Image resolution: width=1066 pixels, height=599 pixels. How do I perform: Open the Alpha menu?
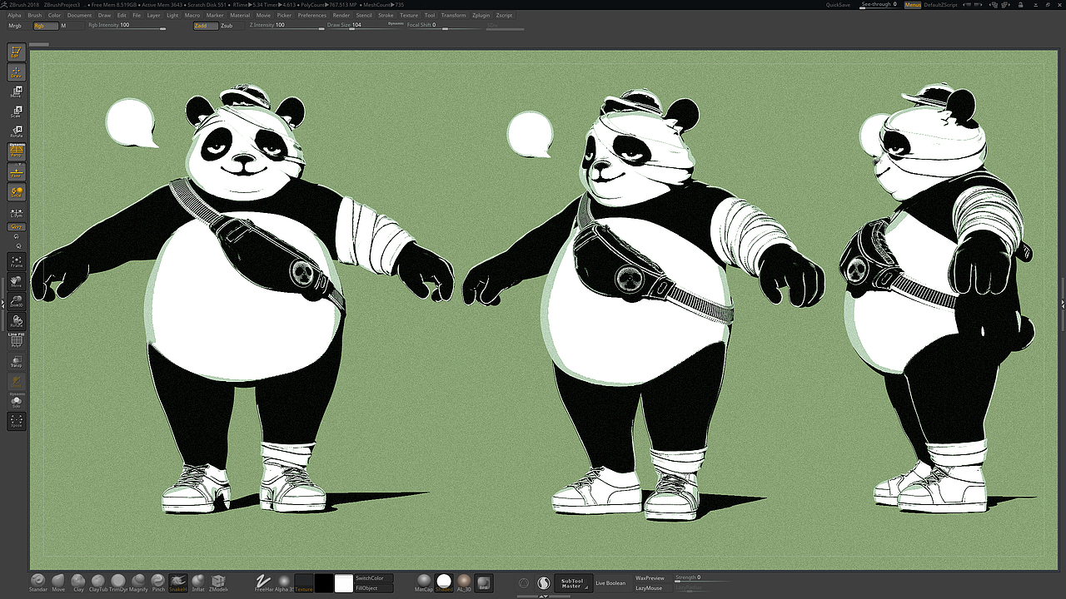point(14,15)
